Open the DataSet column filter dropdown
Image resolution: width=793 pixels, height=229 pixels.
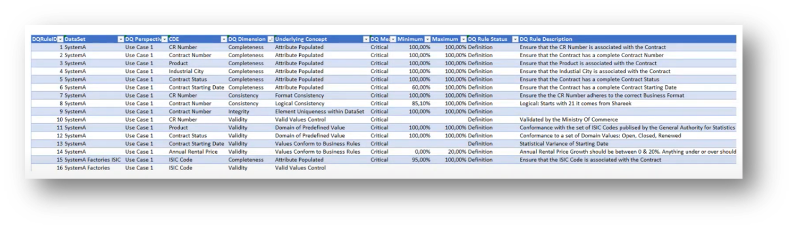(x=120, y=39)
